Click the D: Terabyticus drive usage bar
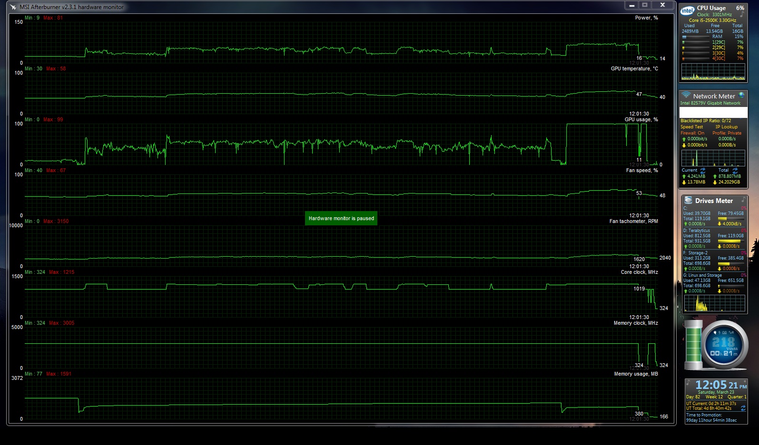 point(730,241)
